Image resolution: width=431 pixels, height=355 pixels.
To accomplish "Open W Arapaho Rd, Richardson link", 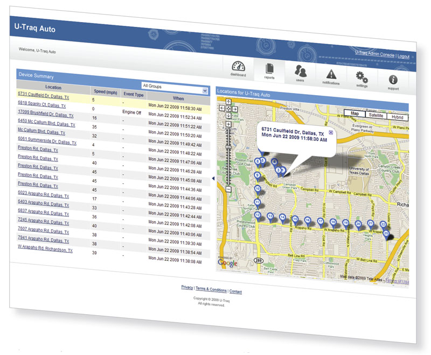I will (45, 248).
